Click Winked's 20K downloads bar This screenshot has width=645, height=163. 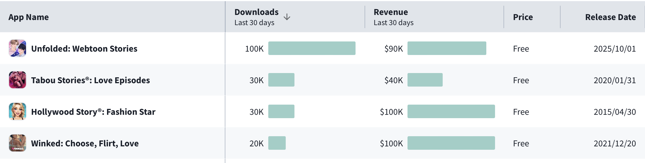[277, 143]
